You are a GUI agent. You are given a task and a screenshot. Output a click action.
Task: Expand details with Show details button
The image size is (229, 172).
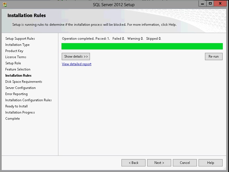(76, 56)
